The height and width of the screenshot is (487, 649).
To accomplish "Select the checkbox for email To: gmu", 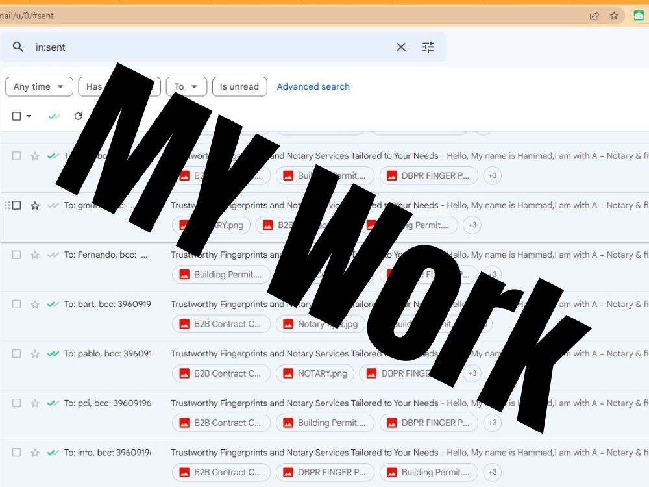I will tap(17, 205).
